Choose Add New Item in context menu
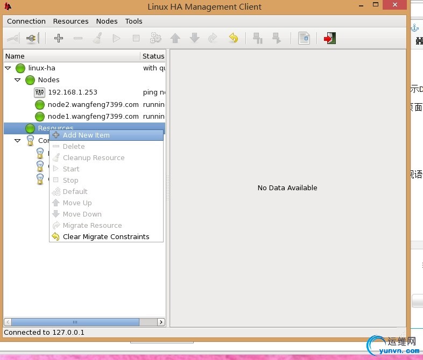Screen dimensions: 423x360 (107, 135)
